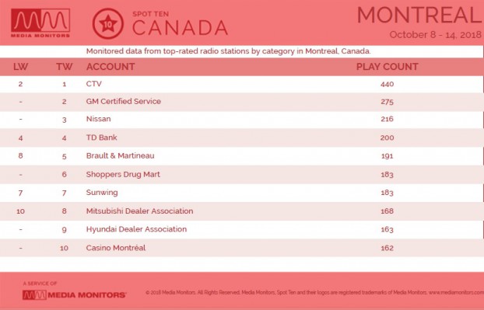This screenshot has width=484, height=310.
Task: Click Shoppers Drug Mart account name
Action: 123,174
